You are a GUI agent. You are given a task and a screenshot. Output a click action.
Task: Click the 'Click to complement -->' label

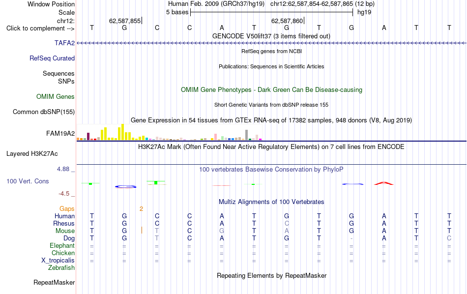pos(40,29)
